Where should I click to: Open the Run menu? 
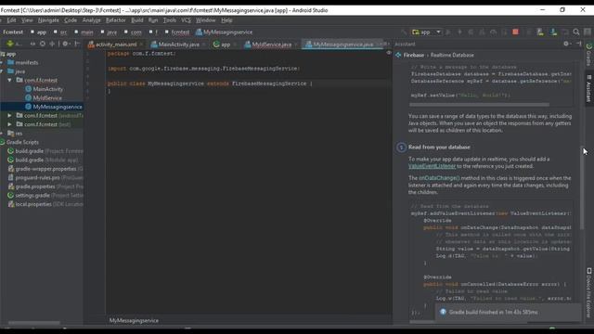[153, 20]
